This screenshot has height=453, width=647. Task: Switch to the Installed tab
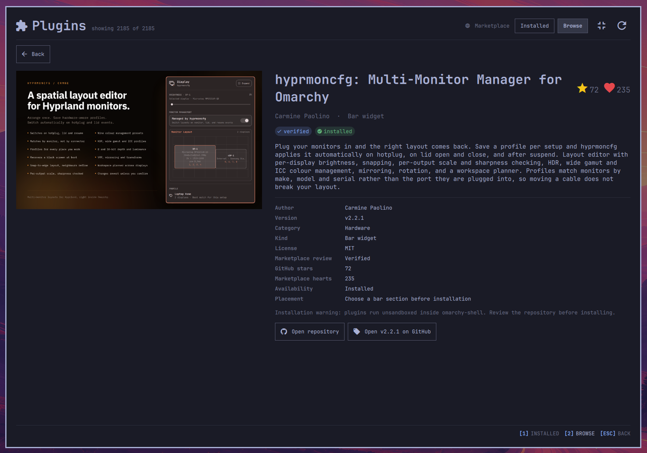534,26
